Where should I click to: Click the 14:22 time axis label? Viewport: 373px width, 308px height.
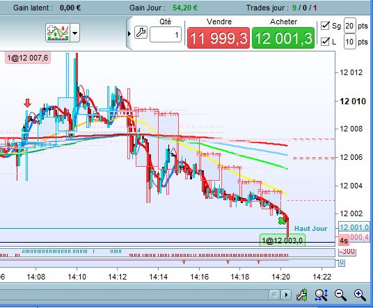coord(322,277)
